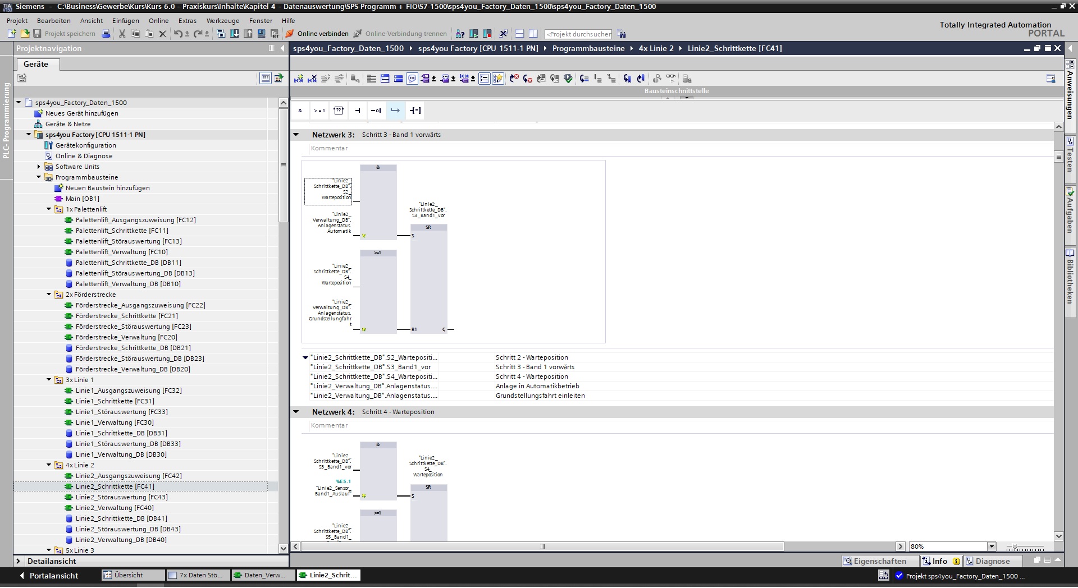Create a new project via toolbar icon
Image resolution: width=1078 pixels, height=588 pixels.
point(12,34)
